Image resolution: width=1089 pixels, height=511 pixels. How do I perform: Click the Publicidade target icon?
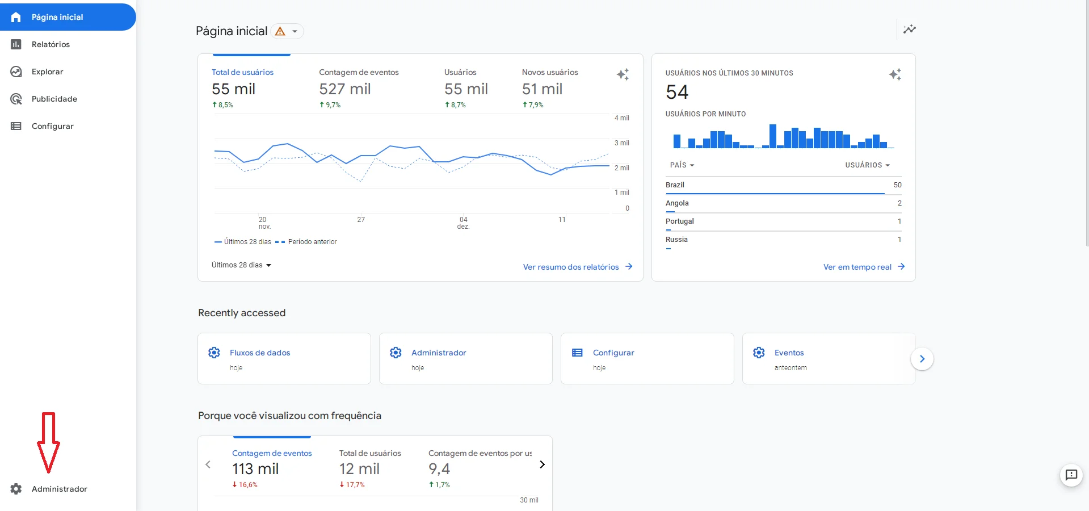(16, 99)
